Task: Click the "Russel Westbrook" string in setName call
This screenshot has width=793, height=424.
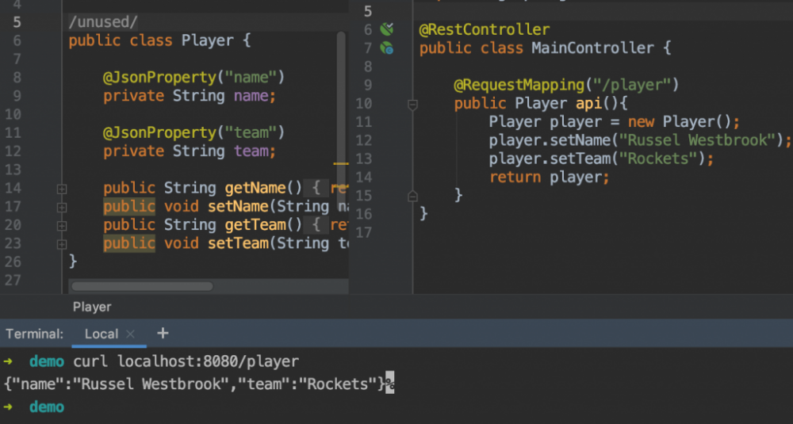Action: pos(696,140)
